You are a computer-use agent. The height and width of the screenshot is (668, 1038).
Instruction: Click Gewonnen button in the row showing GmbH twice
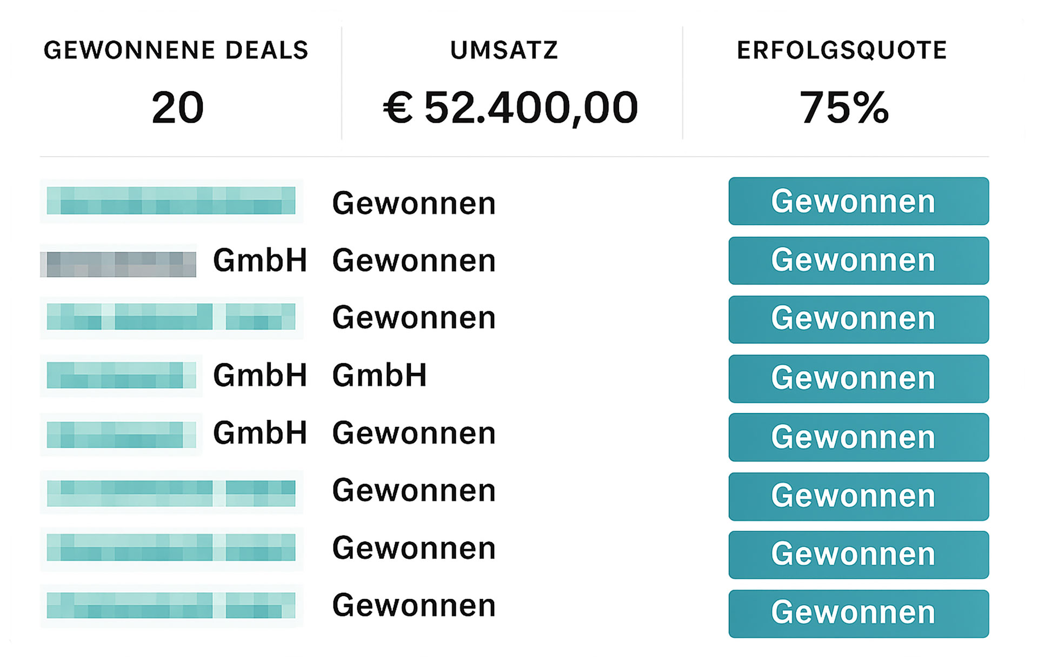click(x=858, y=378)
